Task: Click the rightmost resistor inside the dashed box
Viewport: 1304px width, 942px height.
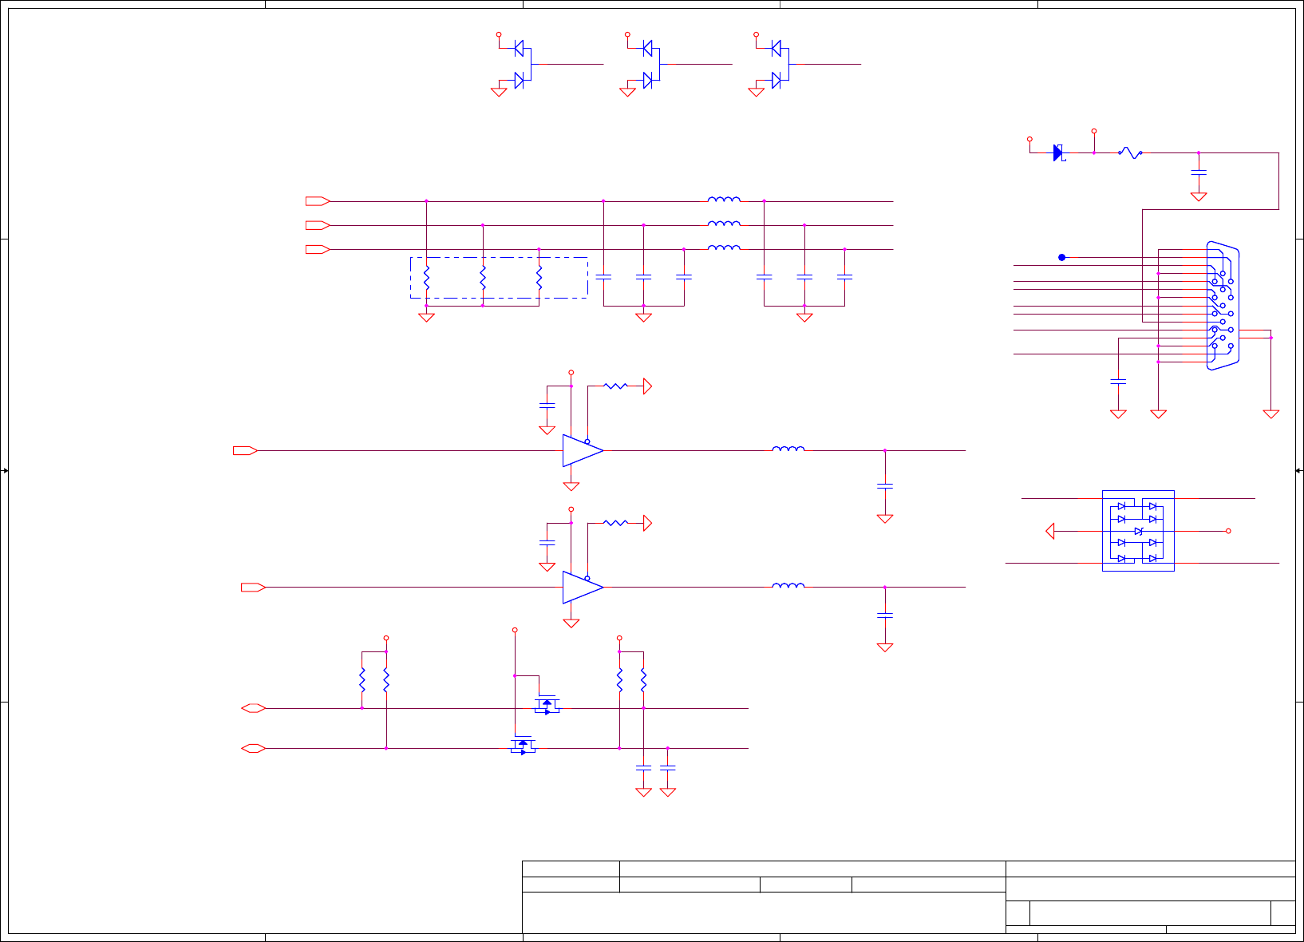Action: (539, 278)
